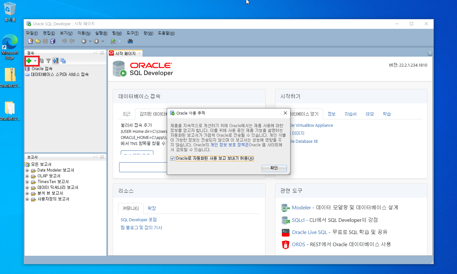The height and width of the screenshot is (274, 457).
Task: Open the 도구(T) menu
Action: coord(133,33)
